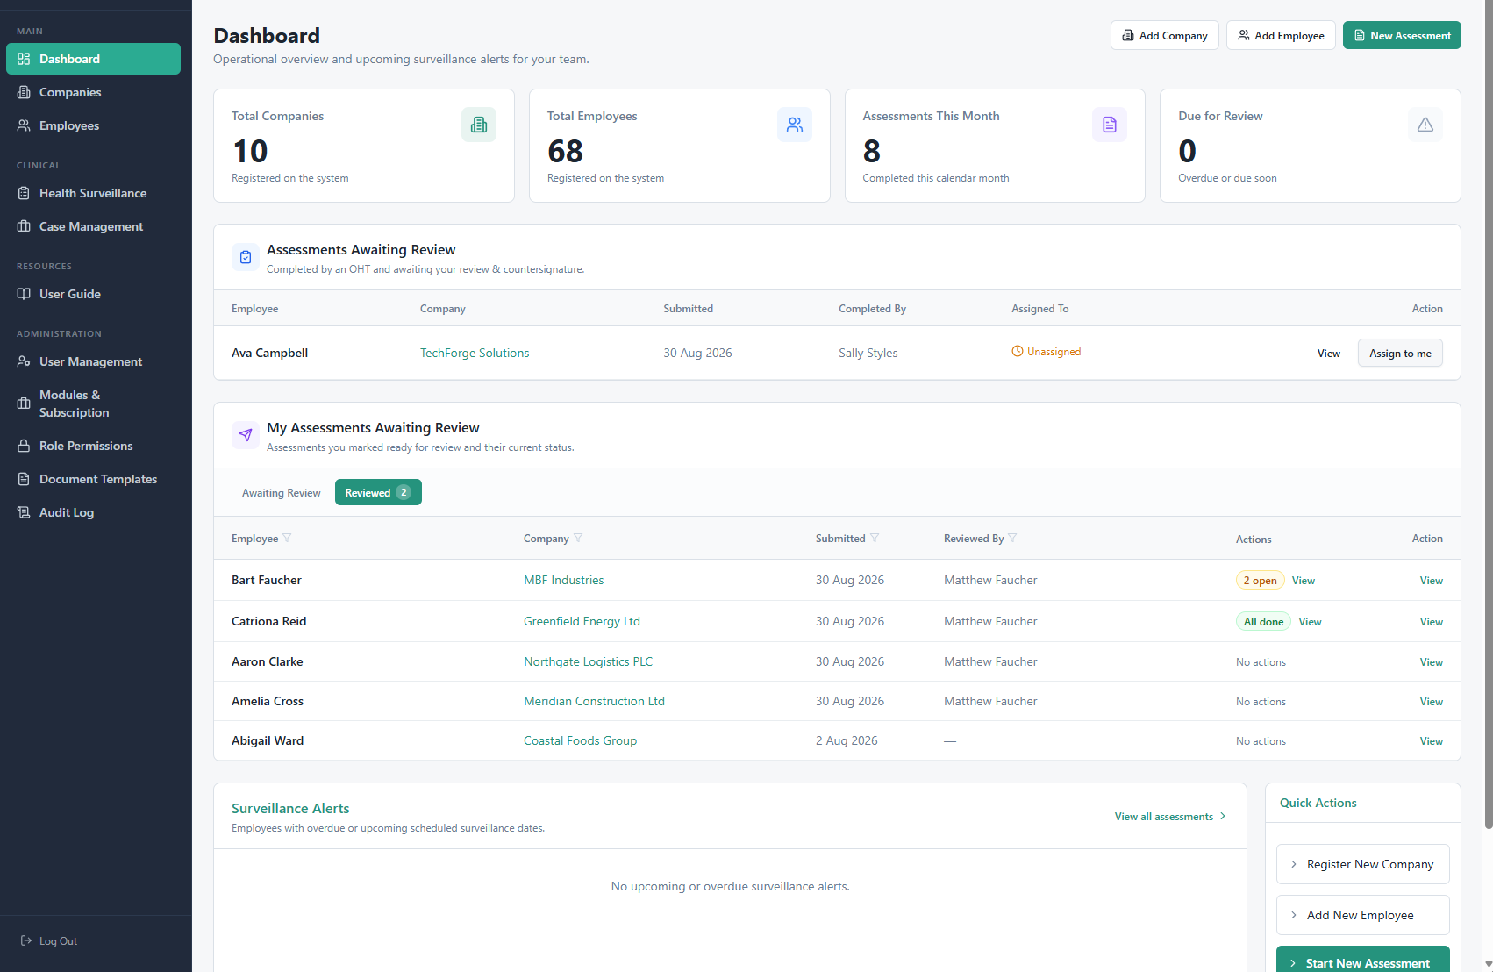
Task: Click the Total Companies card building icon
Action: click(479, 125)
